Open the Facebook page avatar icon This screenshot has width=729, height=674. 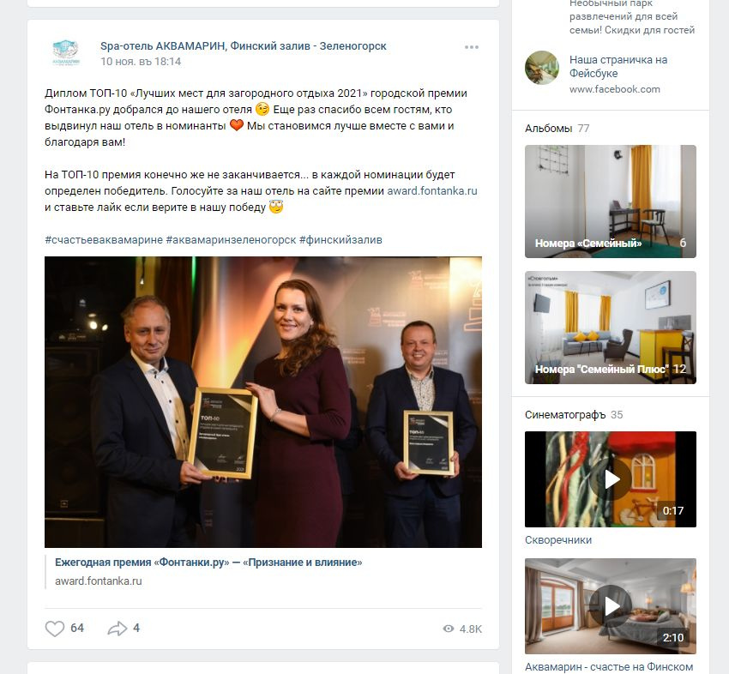542,68
